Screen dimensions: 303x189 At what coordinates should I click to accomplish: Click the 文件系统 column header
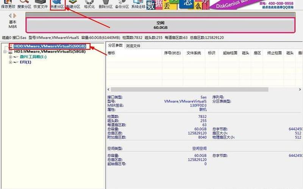(194, 53)
